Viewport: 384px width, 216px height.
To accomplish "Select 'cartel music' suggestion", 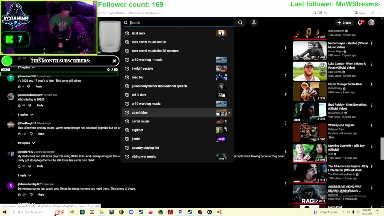I will pyautogui.click(x=177, y=121).
